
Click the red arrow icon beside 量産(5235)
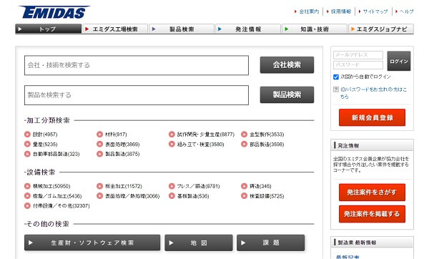(27, 144)
